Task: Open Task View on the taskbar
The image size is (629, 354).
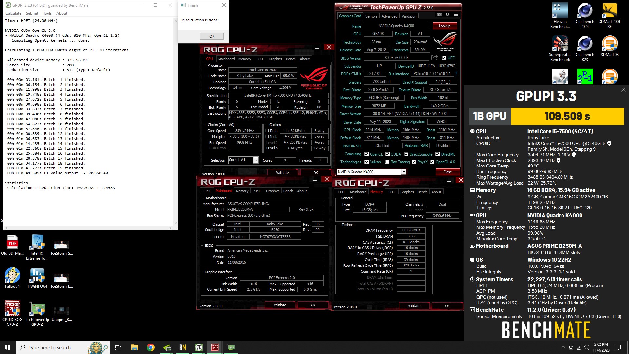Action: point(118,347)
